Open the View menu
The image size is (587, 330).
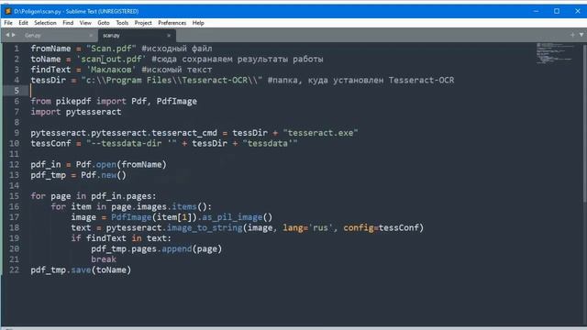click(85, 23)
